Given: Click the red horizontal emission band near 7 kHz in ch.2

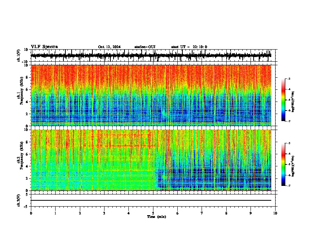Looking at the screenshot, I should [x=120, y=146].
